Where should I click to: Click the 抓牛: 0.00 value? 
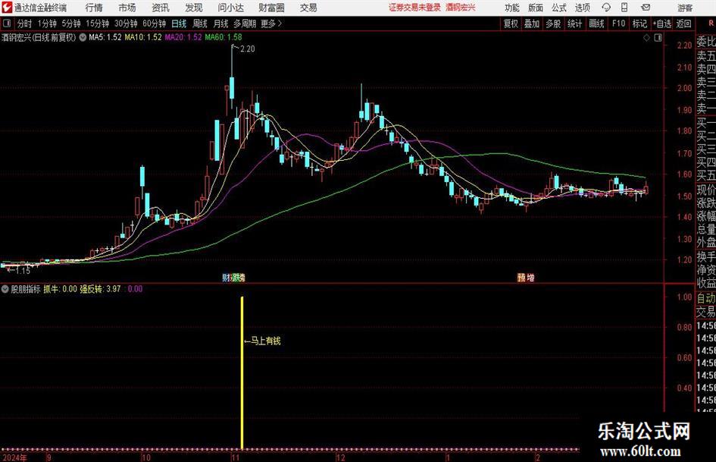click(61, 289)
